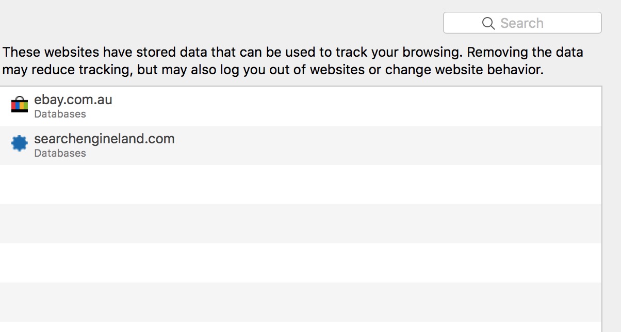Image resolution: width=621 pixels, height=332 pixels.
Task: Select the ebay.com.au website entry
Action: click(x=73, y=99)
